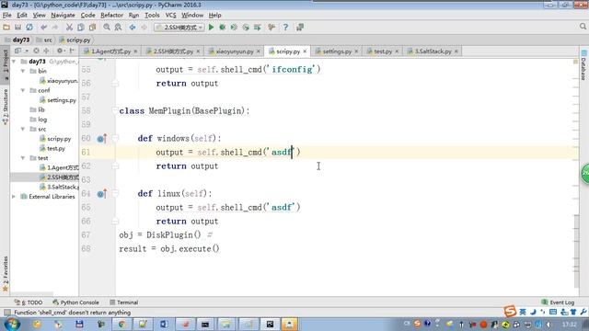The height and width of the screenshot is (331, 589).
Task: Close the scripy.py editor tab
Action: coord(305,51)
